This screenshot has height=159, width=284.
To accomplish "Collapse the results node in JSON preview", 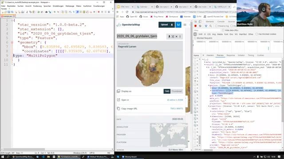I will tap(205, 64).
